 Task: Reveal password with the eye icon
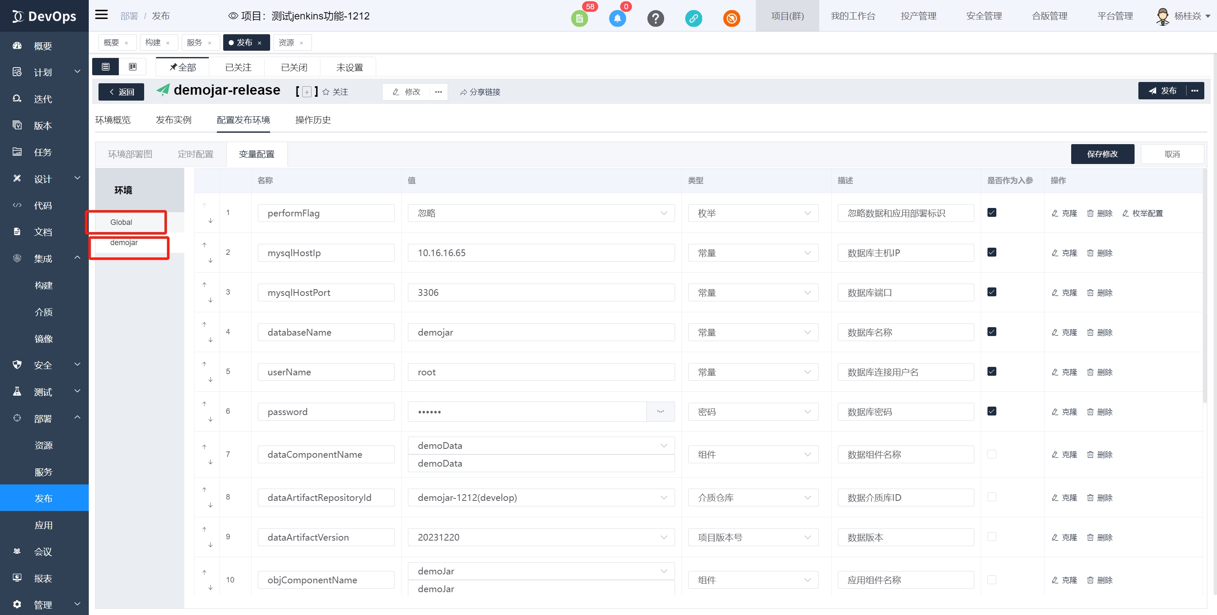660,412
